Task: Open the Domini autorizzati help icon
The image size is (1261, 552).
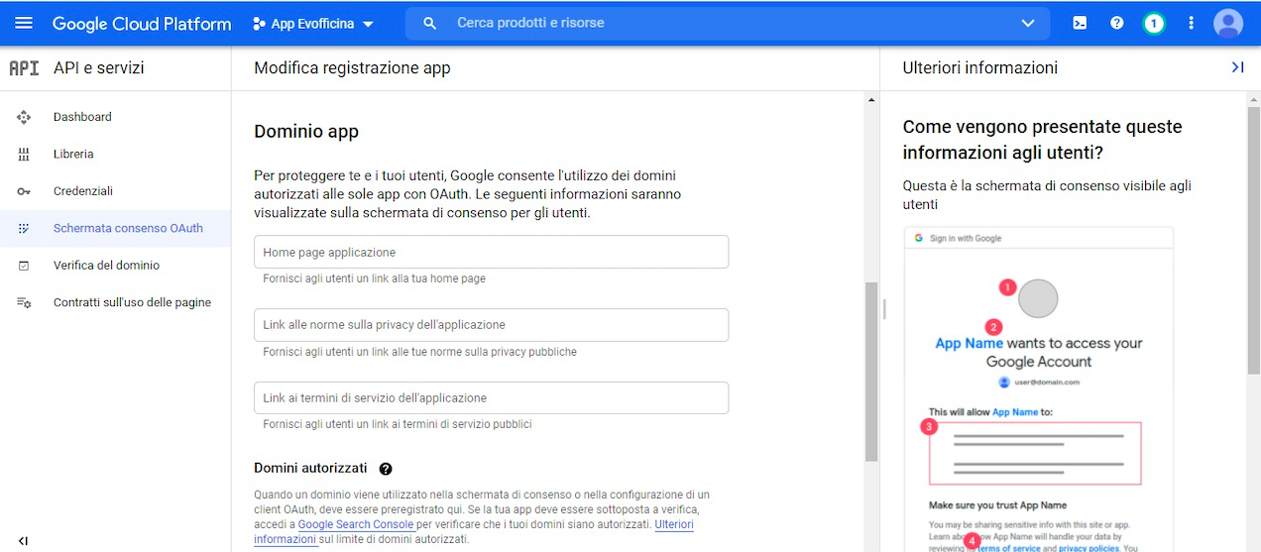Action: [386, 469]
